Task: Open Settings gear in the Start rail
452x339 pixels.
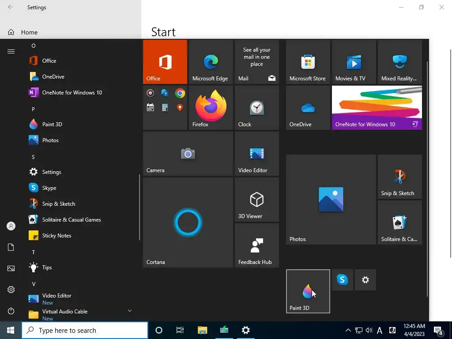Action: pos(11,290)
